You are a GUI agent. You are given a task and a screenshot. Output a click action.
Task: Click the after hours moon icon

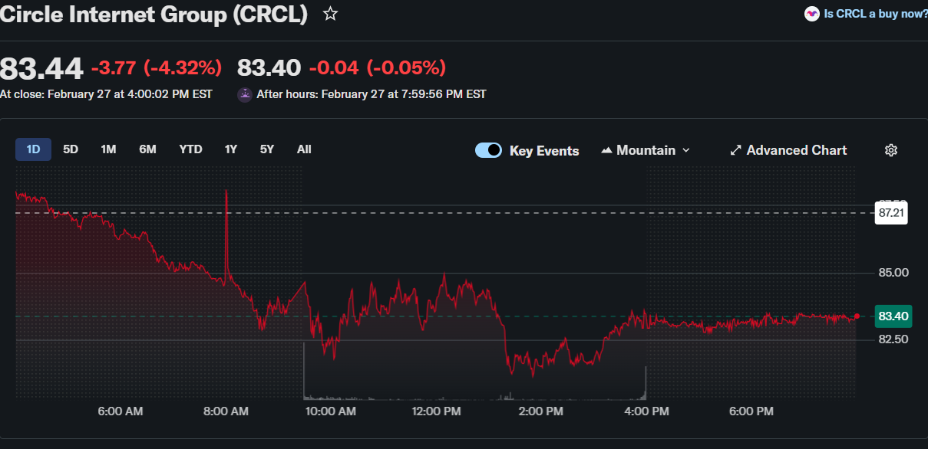[x=245, y=94]
